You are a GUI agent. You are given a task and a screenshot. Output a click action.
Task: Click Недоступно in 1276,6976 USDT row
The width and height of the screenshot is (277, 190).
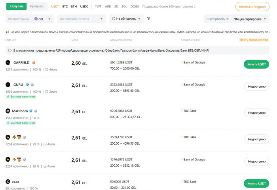tap(257, 161)
